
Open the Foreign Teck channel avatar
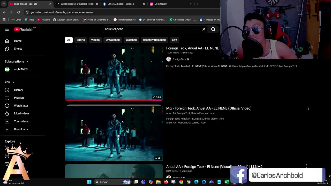[x=169, y=59]
